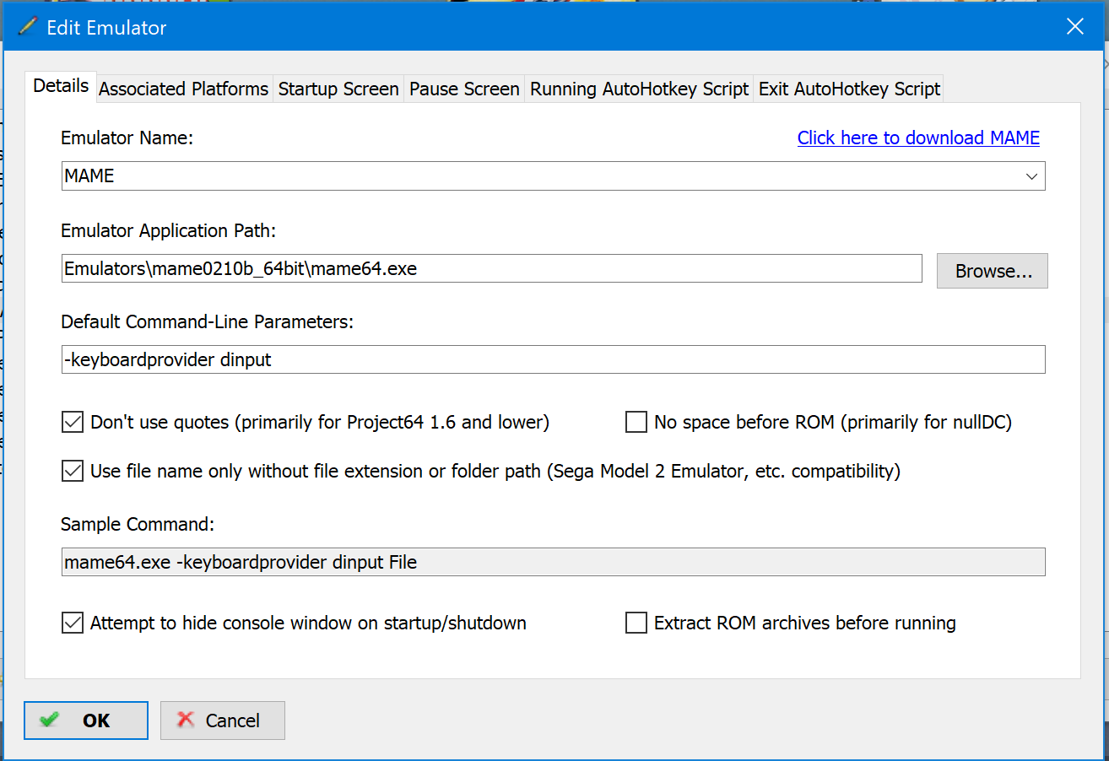Close the Edit Emulator dialog

pos(1074,27)
